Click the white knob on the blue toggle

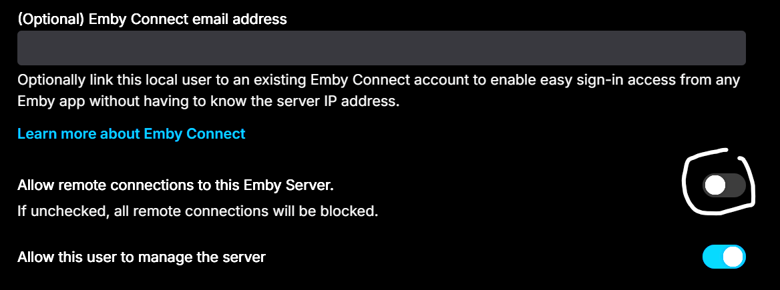click(733, 257)
